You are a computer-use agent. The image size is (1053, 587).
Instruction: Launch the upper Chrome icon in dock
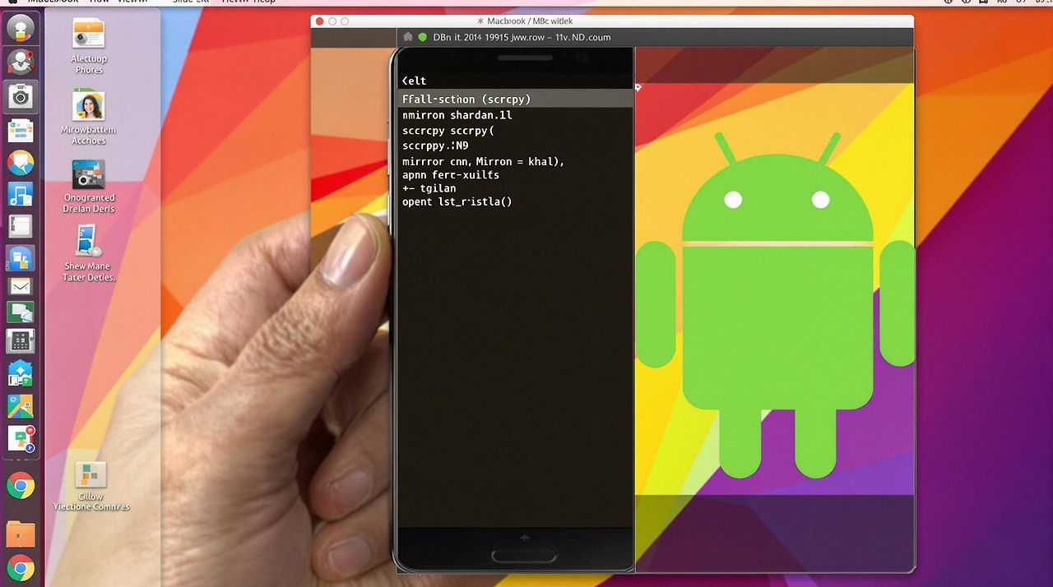pyautogui.click(x=21, y=486)
